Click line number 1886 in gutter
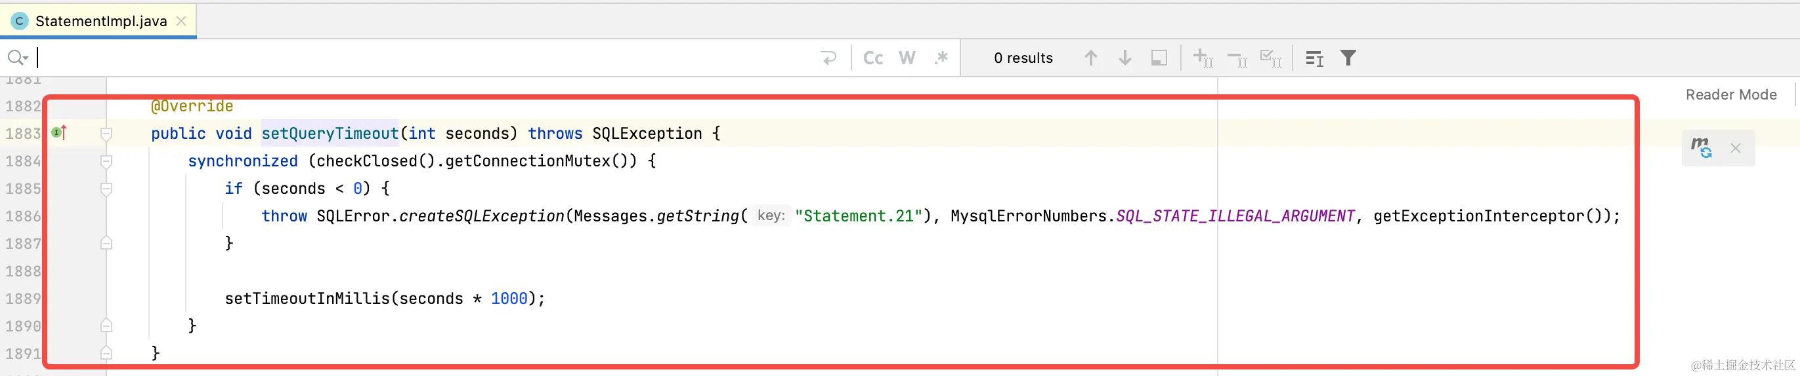 coord(23,216)
